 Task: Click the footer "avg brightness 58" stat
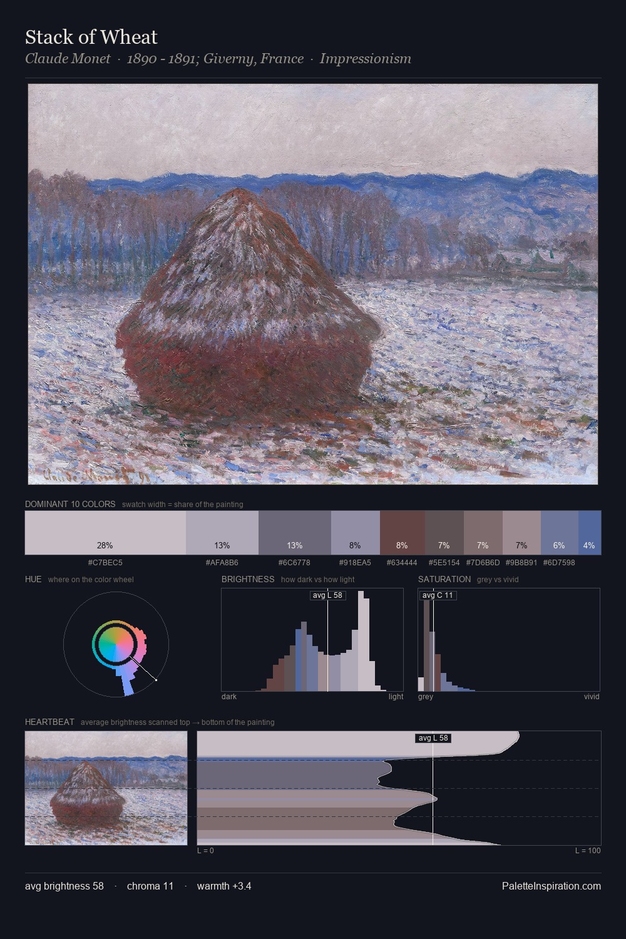(x=64, y=886)
